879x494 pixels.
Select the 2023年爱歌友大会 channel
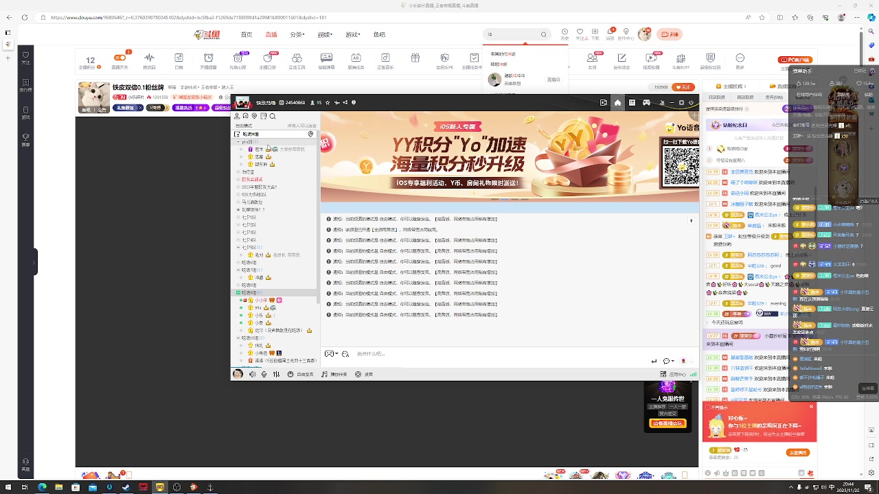(x=259, y=187)
